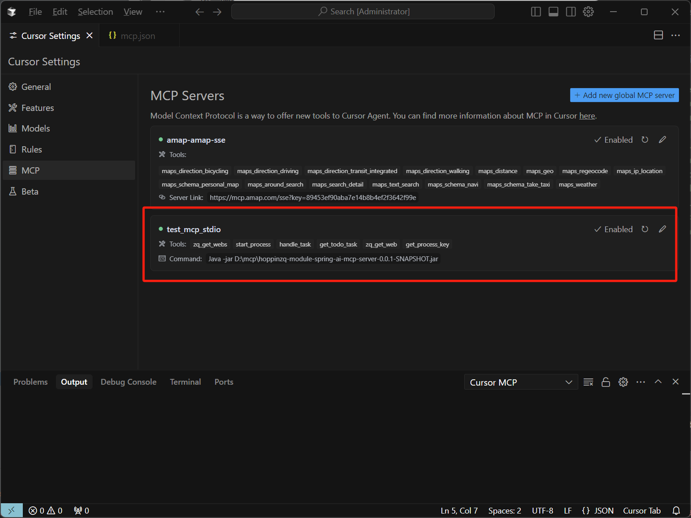This screenshot has height=518, width=691.
Task: Open the Terminal panel tab
Action: pyautogui.click(x=185, y=382)
